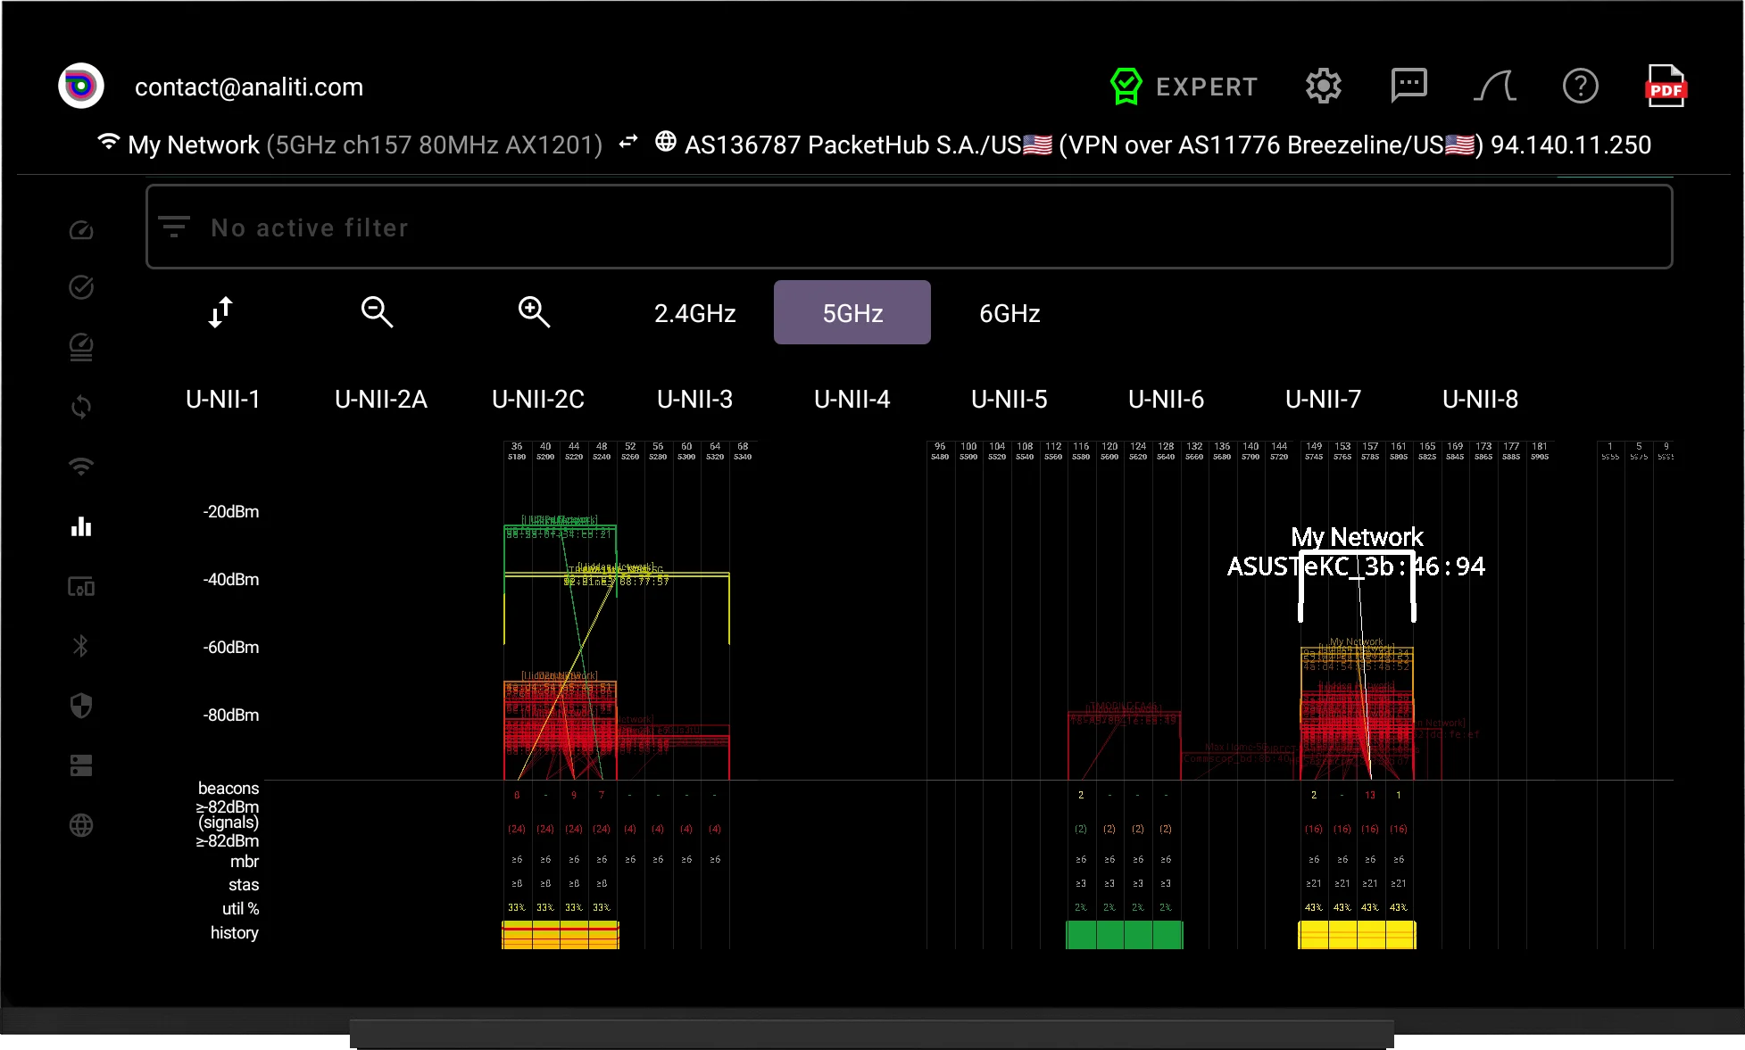Screen dimensions: 1745x1050
Task: Switch to the 2.4GHz band
Action: pyautogui.click(x=695, y=313)
